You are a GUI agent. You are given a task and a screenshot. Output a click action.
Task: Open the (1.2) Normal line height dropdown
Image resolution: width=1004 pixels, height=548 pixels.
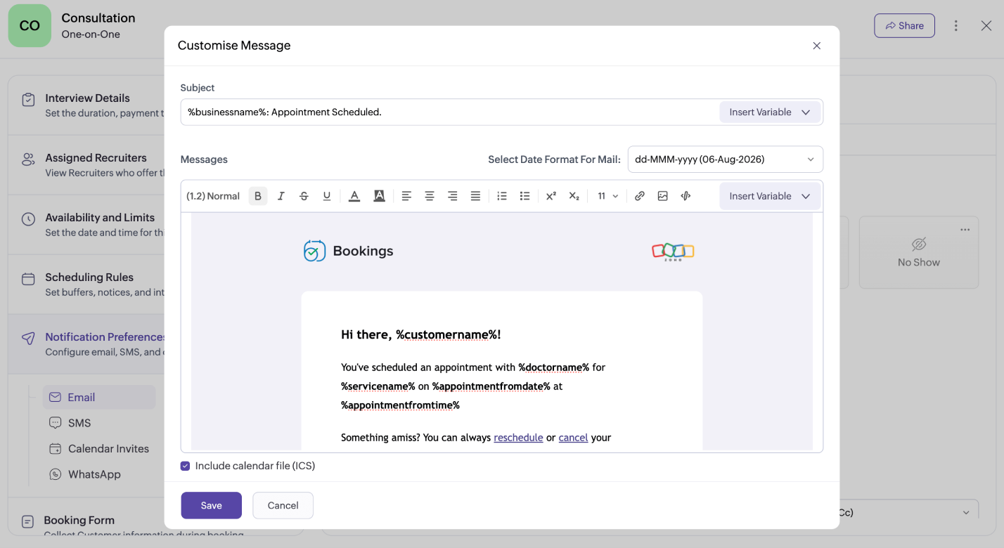[213, 196]
